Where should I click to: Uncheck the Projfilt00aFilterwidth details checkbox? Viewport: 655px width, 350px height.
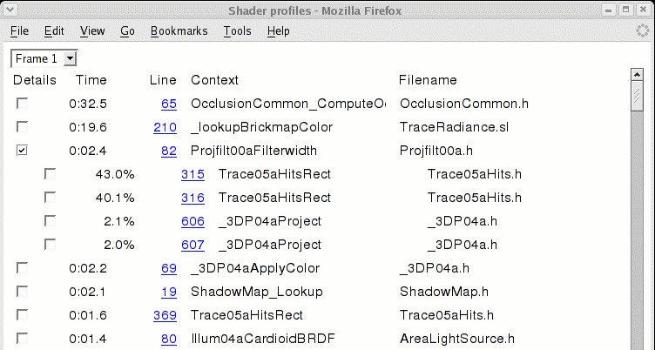click(22, 151)
